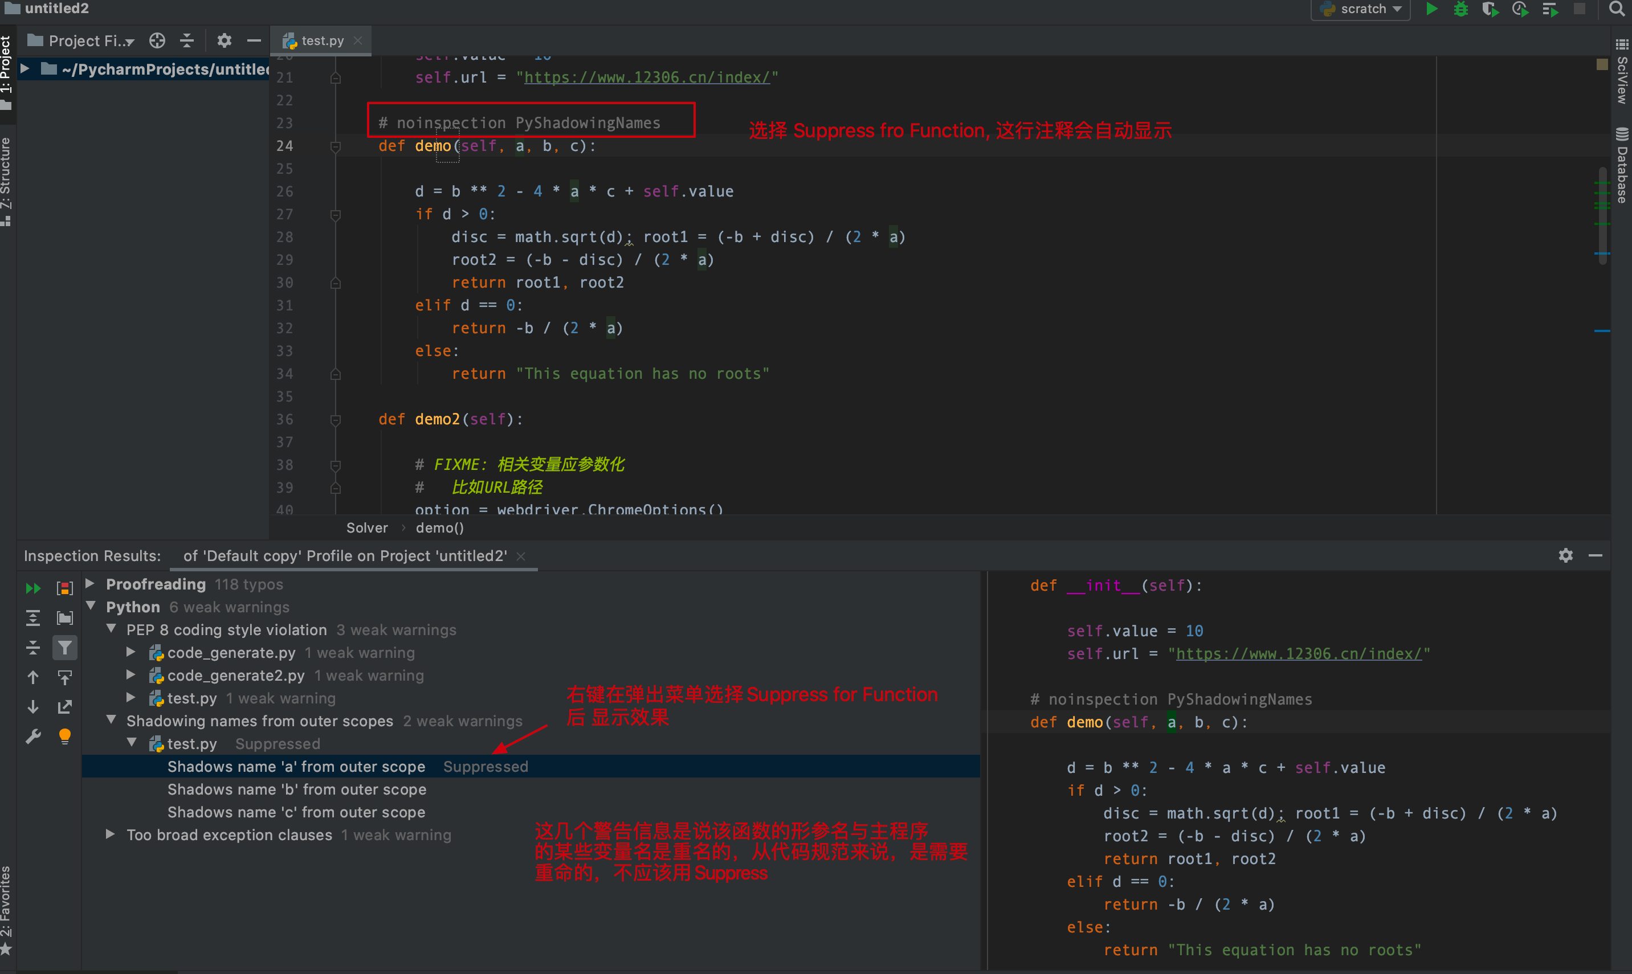Click the locate-in-project target icon
Viewport: 1632px width, 974px height.
point(157,40)
